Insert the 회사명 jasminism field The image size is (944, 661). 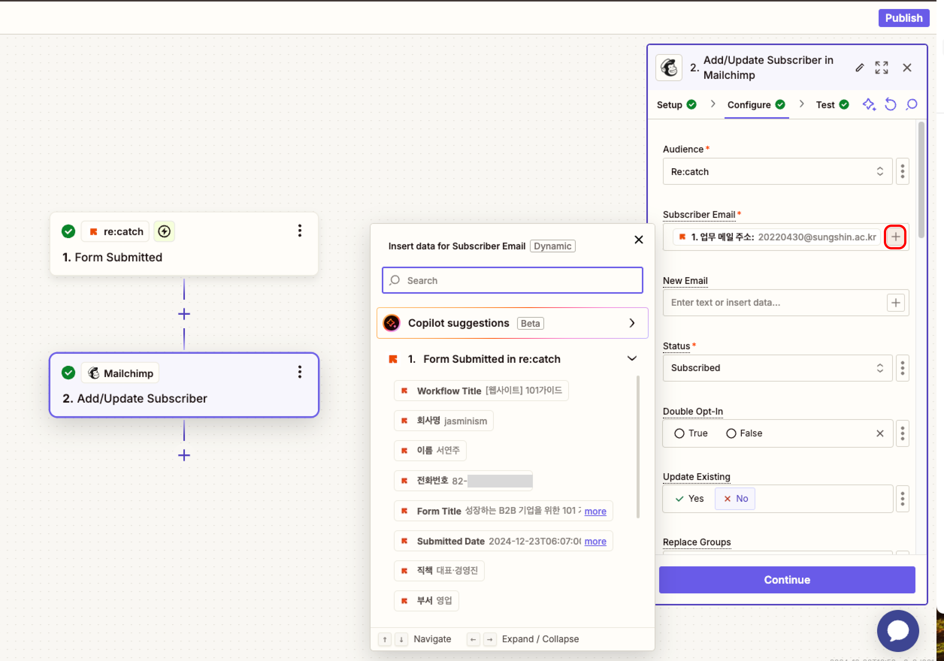(443, 421)
